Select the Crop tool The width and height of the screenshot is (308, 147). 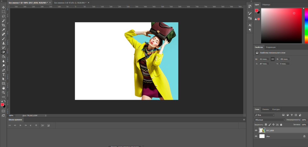tap(3, 25)
